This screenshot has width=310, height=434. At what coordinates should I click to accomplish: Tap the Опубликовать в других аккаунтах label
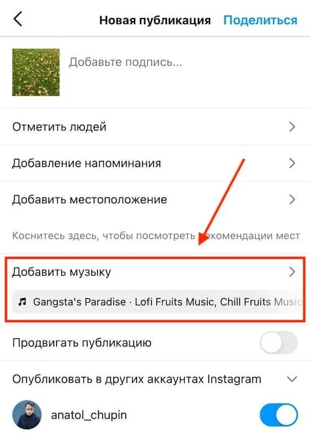pos(136,379)
